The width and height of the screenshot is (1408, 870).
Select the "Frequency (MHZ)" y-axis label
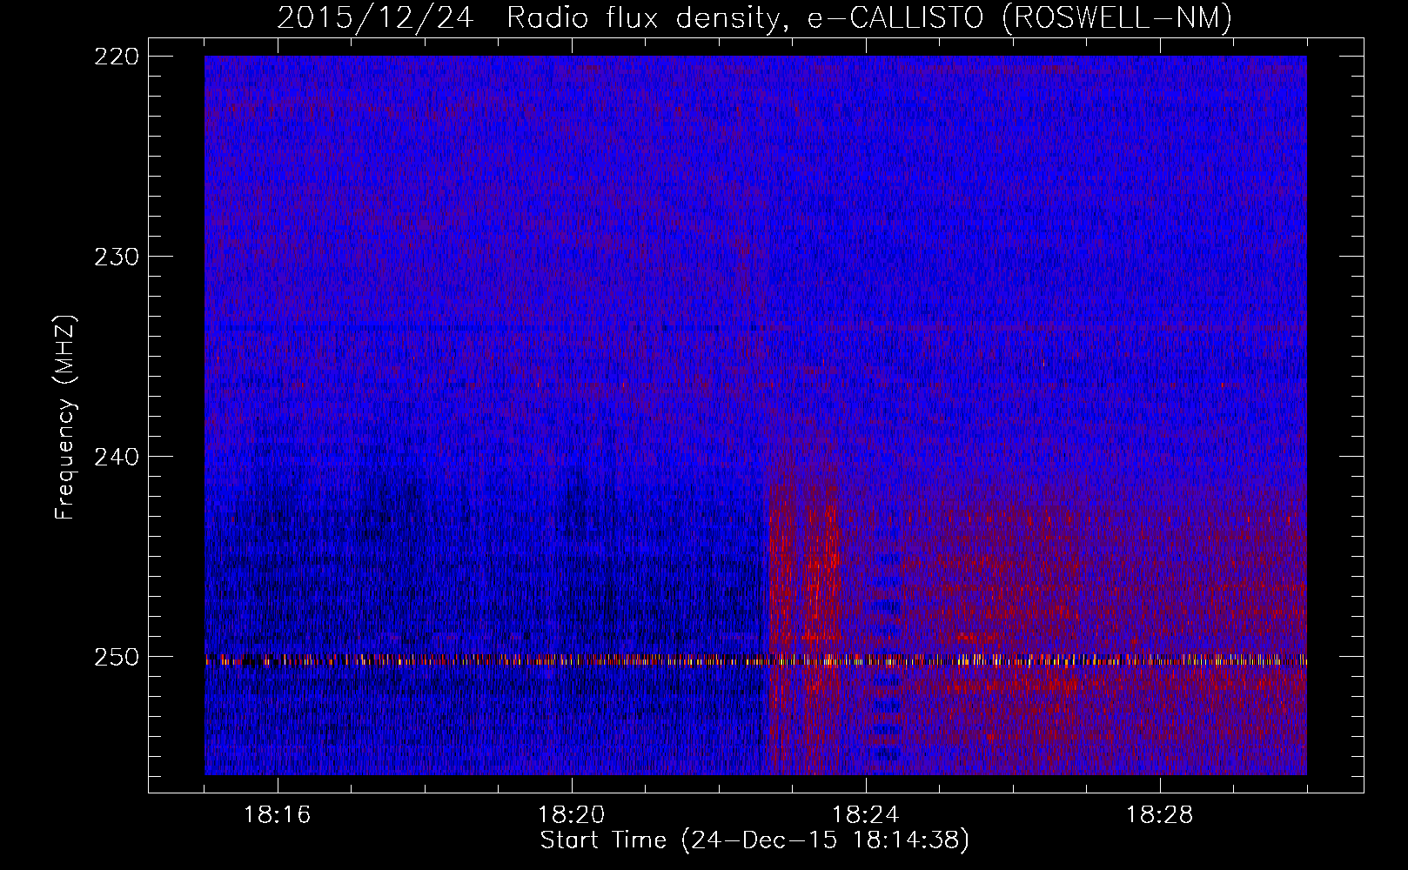[65, 418]
